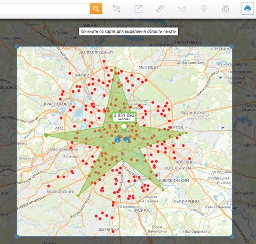Click the bottom-left print area corner handle
The image size is (256, 244).
coord(17,236)
